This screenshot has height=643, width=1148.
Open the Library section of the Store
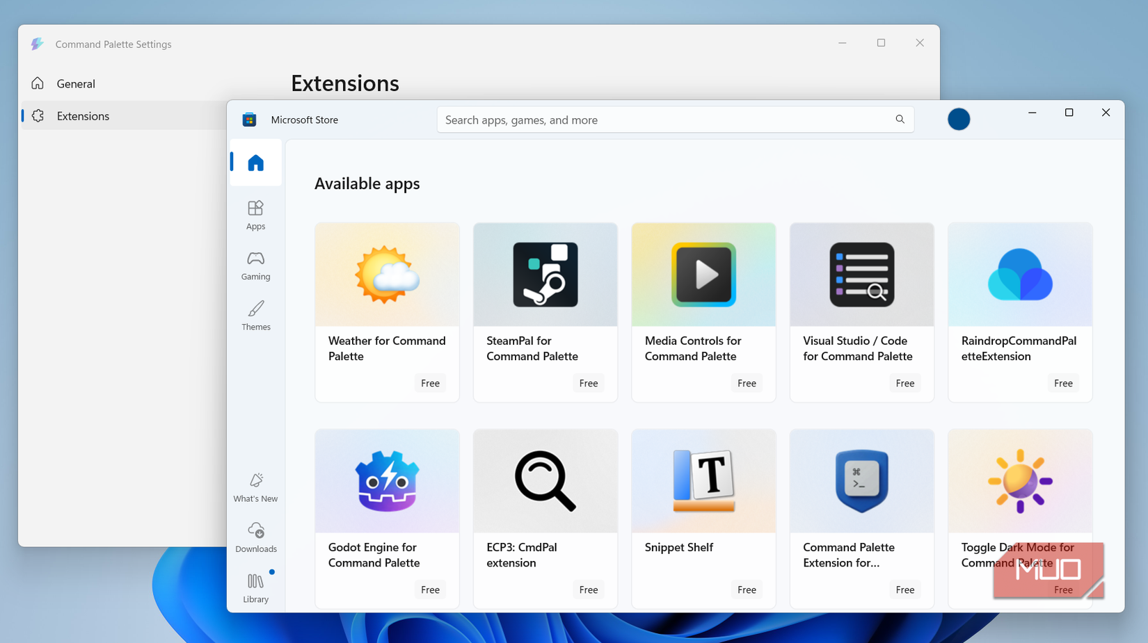[255, 587]
